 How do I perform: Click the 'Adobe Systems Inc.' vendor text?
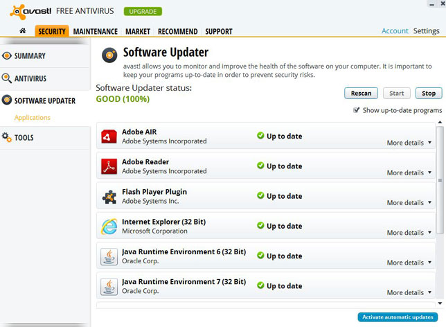[x=150, y=201]
